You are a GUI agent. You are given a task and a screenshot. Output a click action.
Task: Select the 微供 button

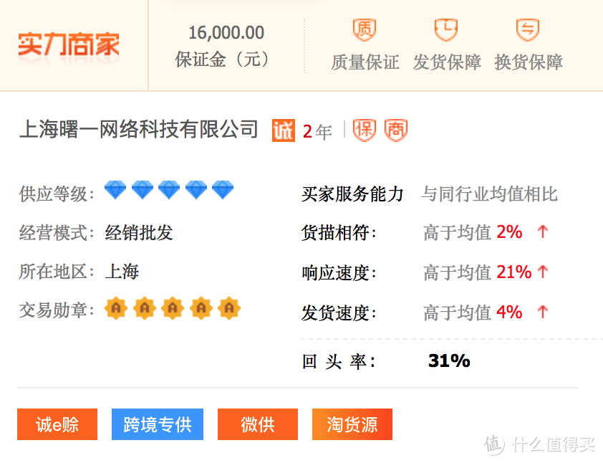[258, 424]
